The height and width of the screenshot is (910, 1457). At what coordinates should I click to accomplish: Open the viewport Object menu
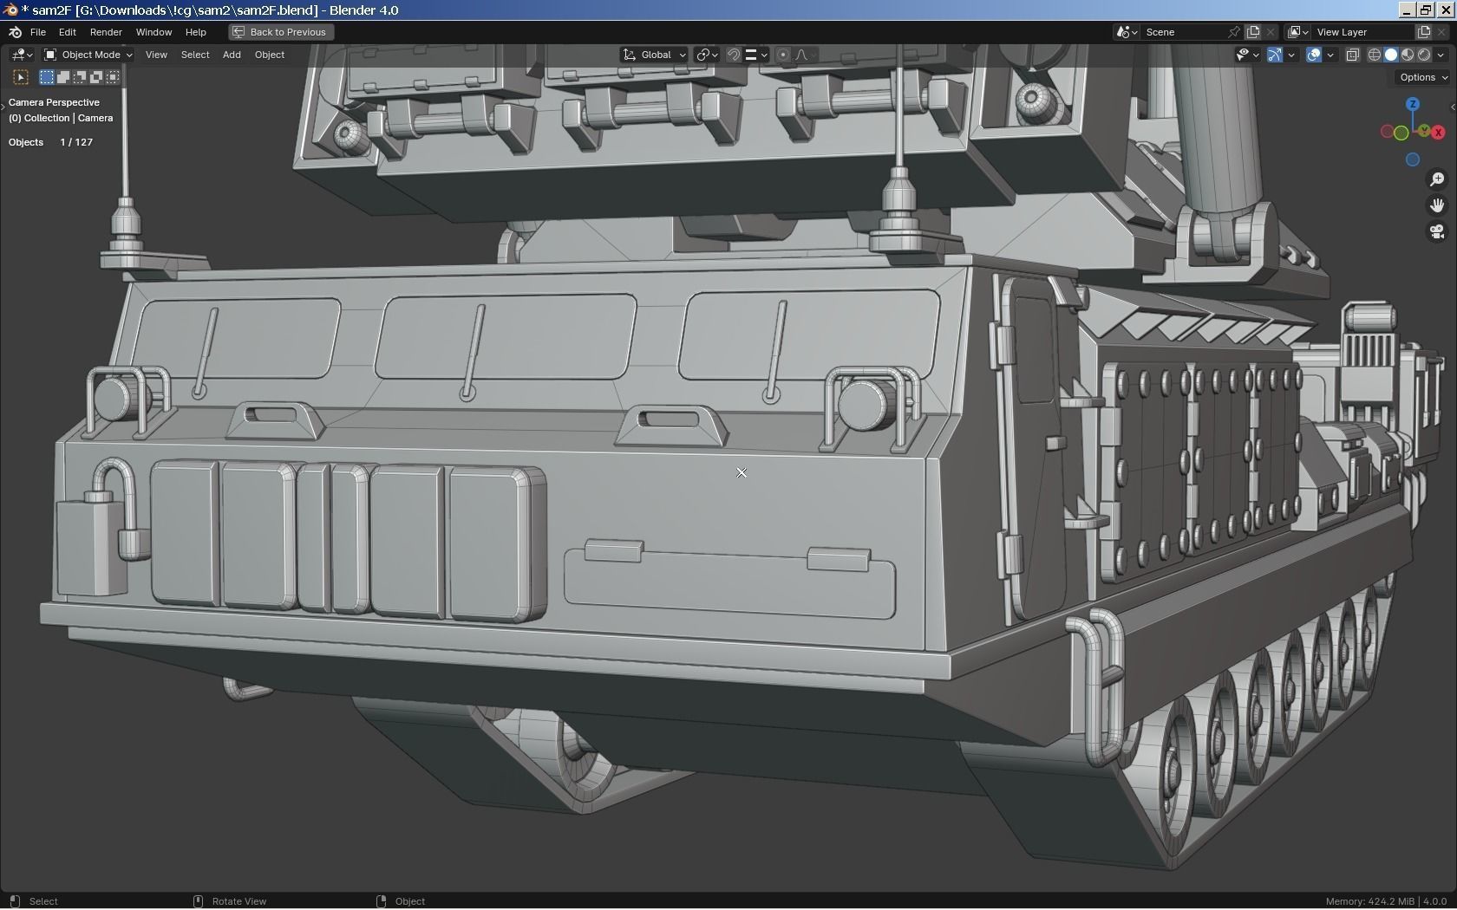pos(270,55)
